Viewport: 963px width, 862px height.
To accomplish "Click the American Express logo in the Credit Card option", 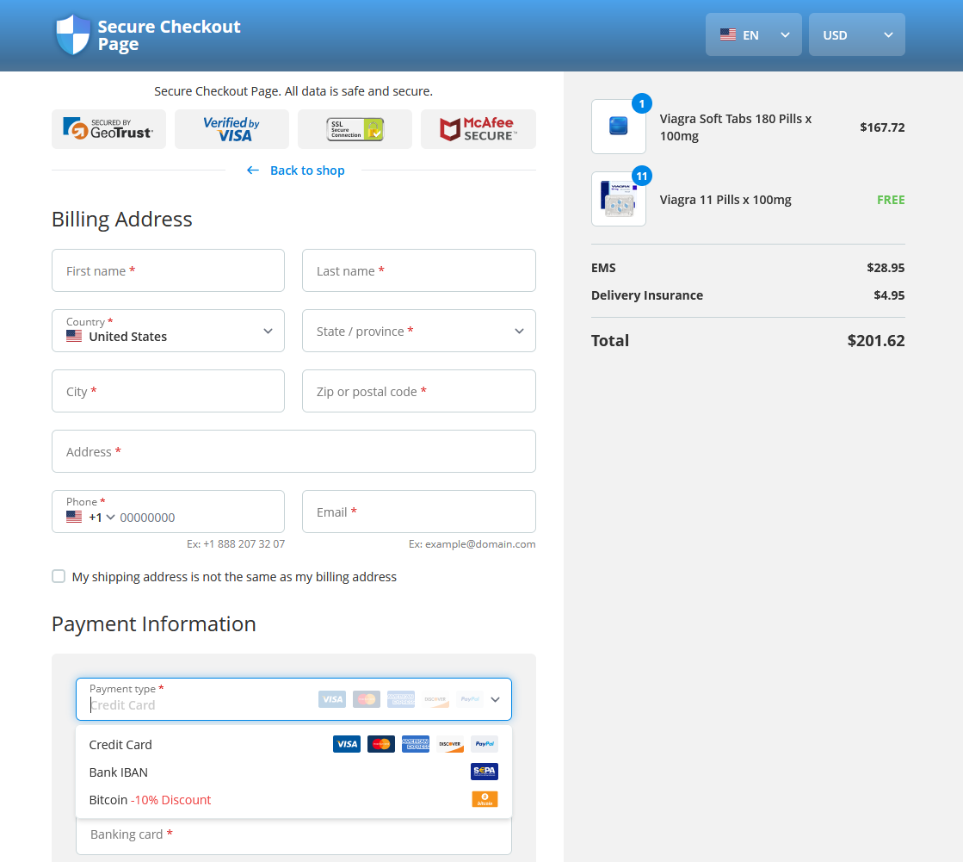I will (x=415, y=744).
